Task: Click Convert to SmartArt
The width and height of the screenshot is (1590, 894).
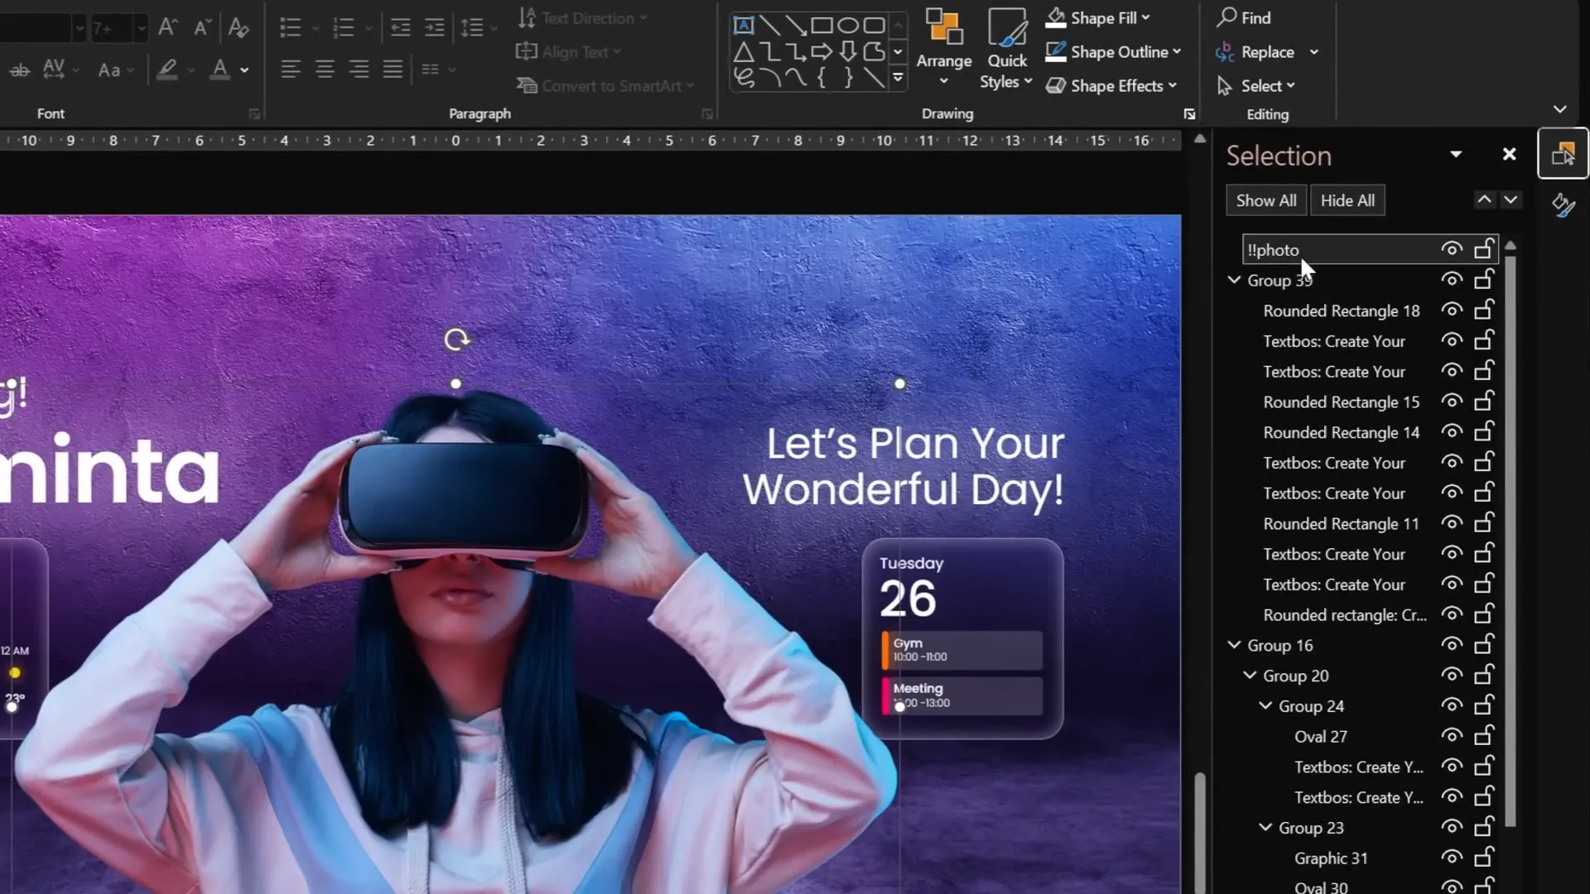Action: pos(605,85)
